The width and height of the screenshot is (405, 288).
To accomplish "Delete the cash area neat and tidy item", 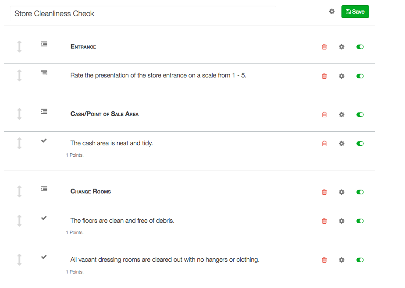I will pos(324,144).
